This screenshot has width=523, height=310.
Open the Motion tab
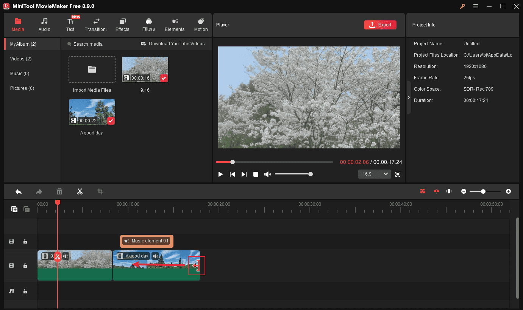click(201, 25)
